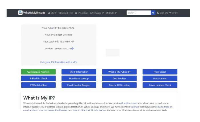This screenshot has height=122, width=200.
Task: Open the HostName Lookup tool
Action: (79, 78)
